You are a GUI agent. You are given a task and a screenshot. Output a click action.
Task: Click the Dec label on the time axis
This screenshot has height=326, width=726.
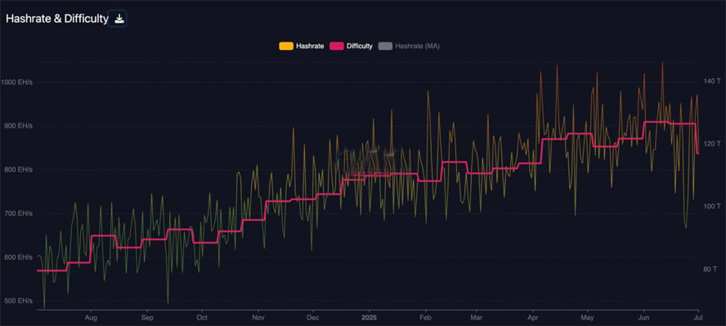click(313, 318)
